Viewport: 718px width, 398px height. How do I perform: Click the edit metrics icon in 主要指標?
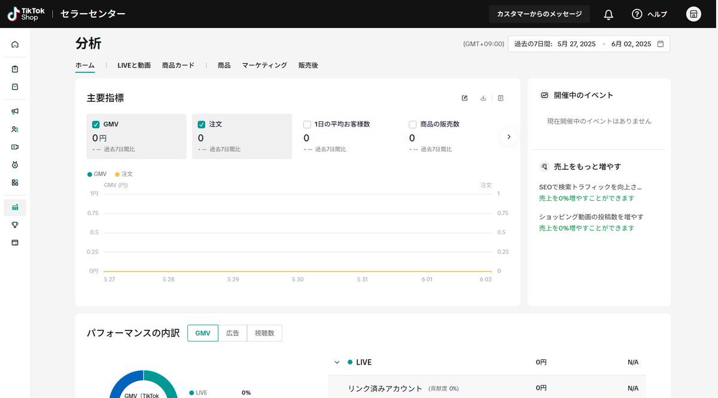pos(465,98)
